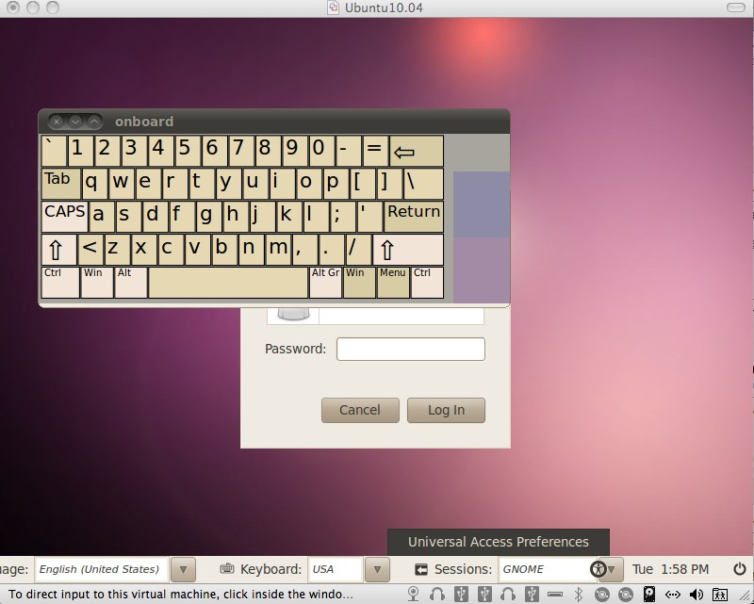Click the Log In button
The height and width of the screenshot is (604, 754).
click(x=446, y=410)
